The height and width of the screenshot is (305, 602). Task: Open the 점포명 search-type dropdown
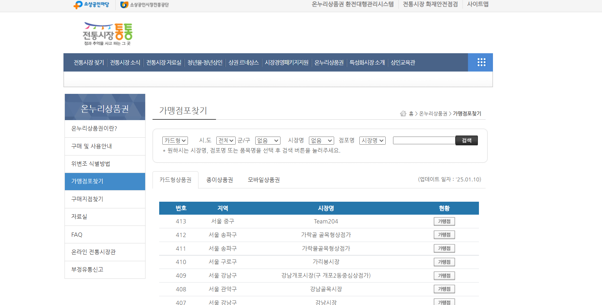pos(372,140)
